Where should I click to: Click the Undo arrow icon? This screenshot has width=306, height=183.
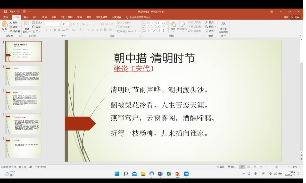coord(11,12)
